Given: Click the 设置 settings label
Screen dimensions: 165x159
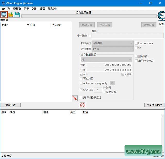Looking at the screenshot, I should click(x=161, y=24).
